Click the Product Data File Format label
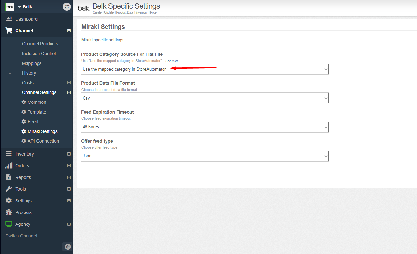This screenshot has width=417, height=254. click(108, 83)
